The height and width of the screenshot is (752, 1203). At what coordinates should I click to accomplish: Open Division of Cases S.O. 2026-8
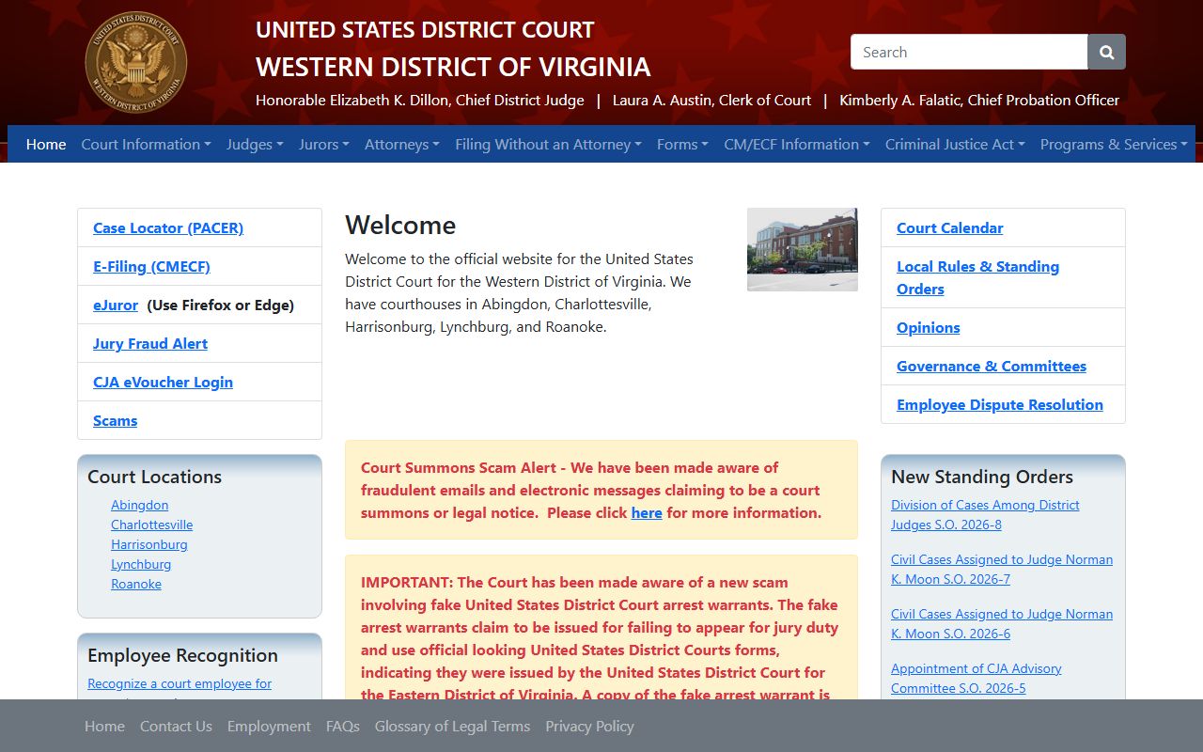coord(985,515)
